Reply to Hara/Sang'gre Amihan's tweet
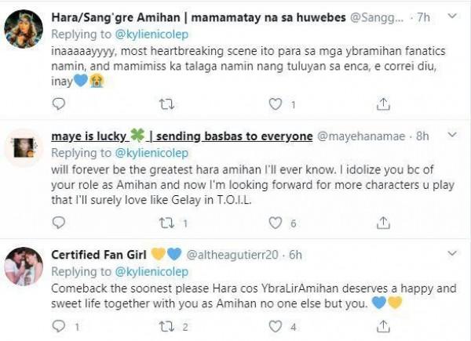 click(x=57, y=103)
